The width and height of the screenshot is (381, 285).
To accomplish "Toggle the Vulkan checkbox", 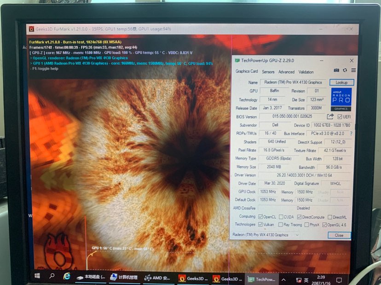I will [x=260, y=224].
